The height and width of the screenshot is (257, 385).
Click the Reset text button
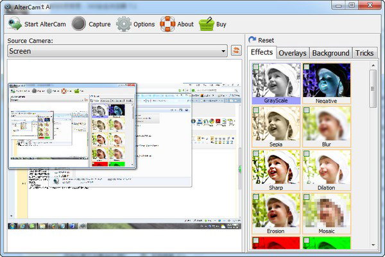pos(266,40)
